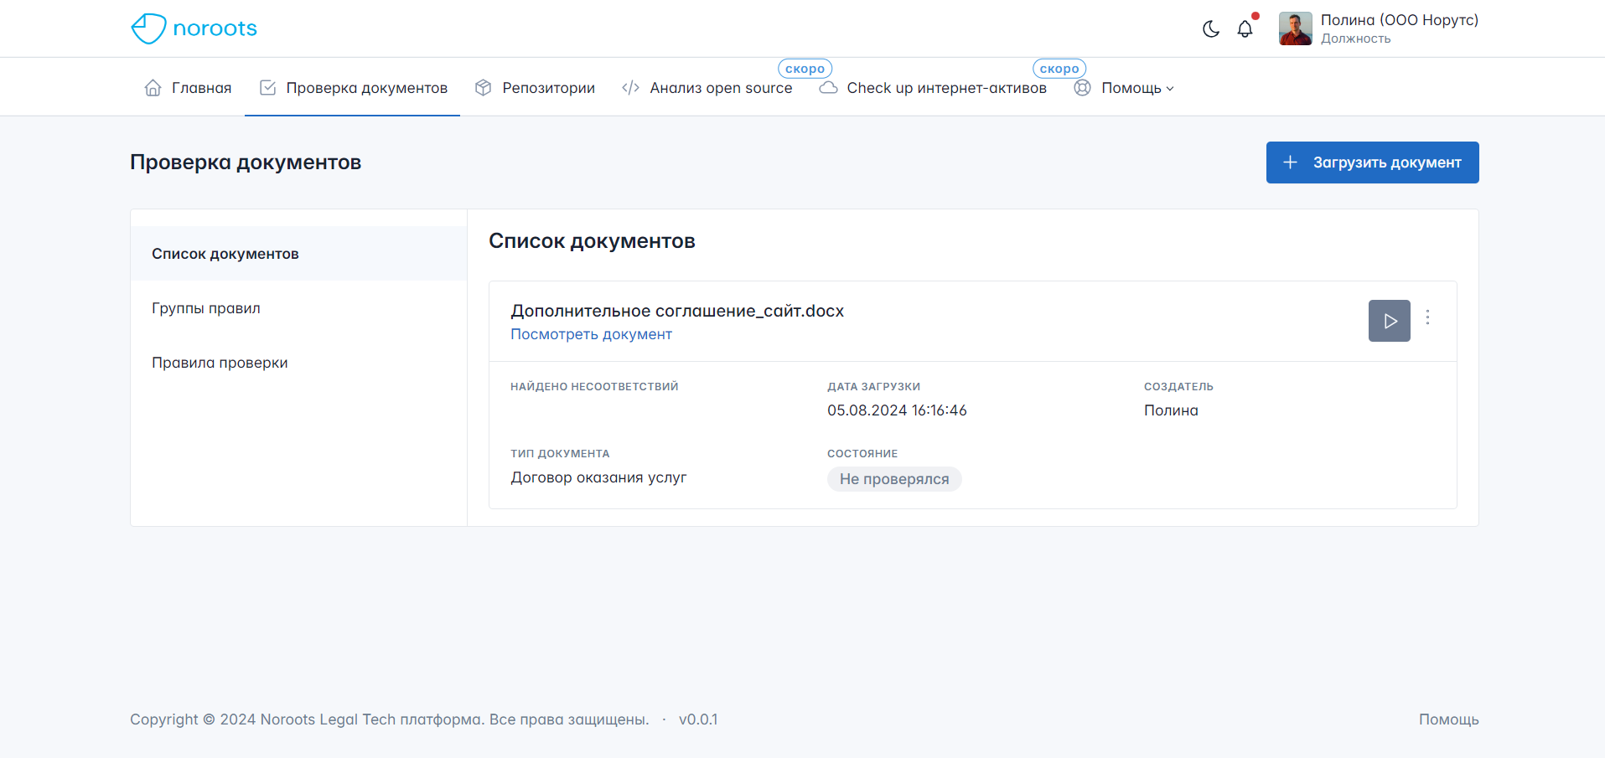Click the скоро badge above Анализ open source
The width and height of the screenshot is (1605, 758).
[804, 68]
